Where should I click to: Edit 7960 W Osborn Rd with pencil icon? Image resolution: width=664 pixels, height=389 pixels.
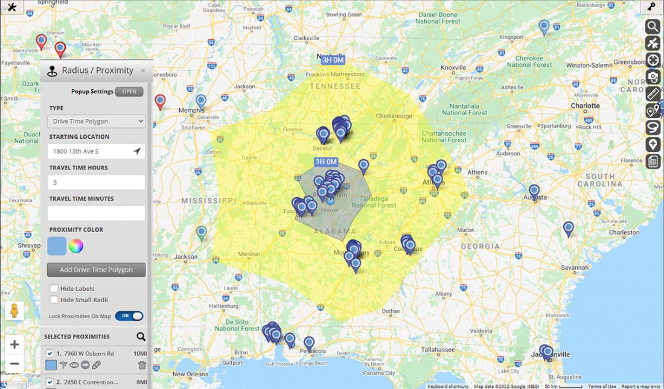(x=95, y=365)
